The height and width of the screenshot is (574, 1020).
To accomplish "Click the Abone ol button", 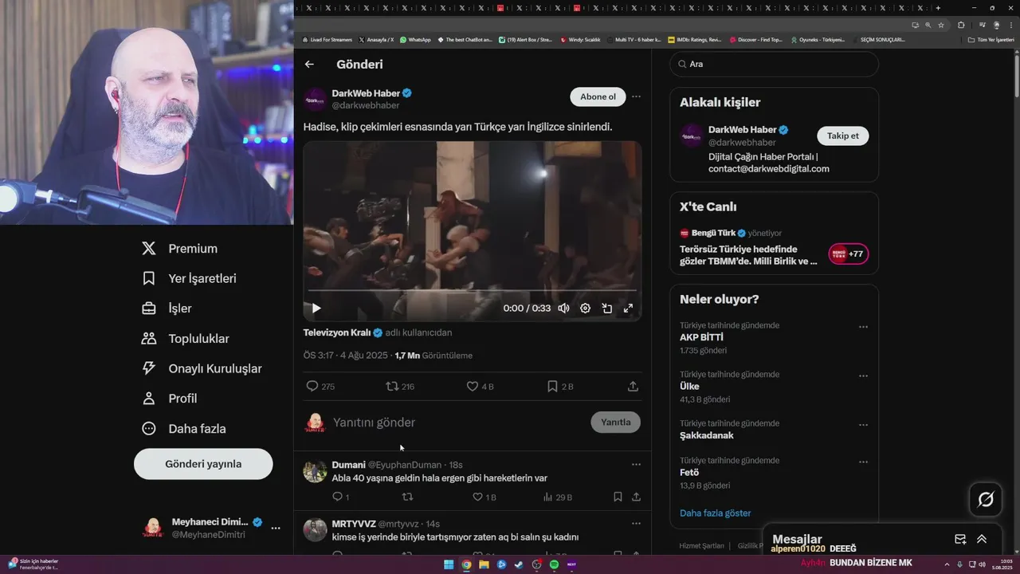I will point(598,96).
